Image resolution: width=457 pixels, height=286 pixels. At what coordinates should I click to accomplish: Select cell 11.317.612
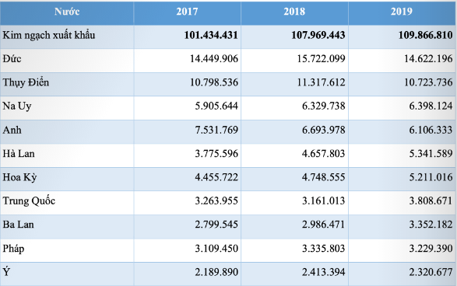322,82
